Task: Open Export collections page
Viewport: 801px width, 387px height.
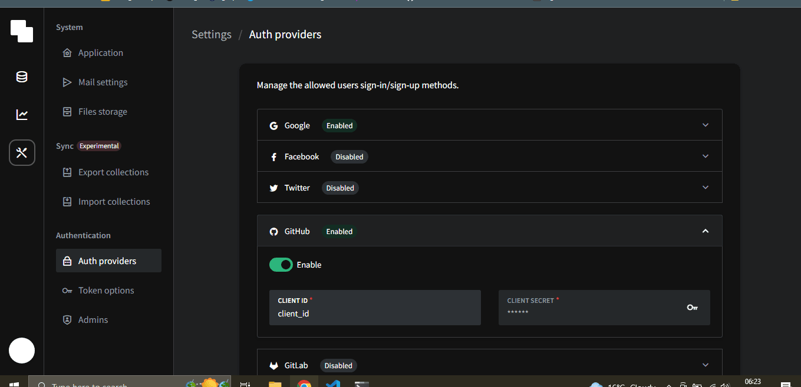Action: pyautogui.click(x=108, y=172)
